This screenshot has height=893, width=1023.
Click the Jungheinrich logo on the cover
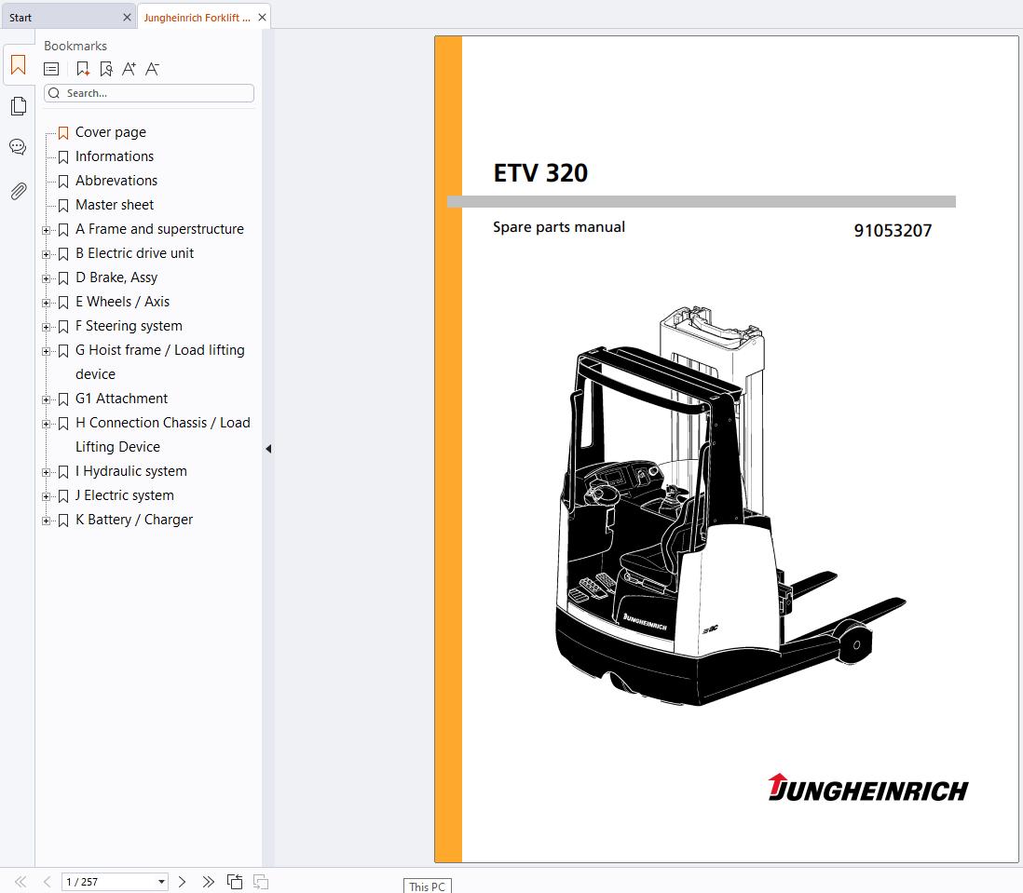pos(867,788)
